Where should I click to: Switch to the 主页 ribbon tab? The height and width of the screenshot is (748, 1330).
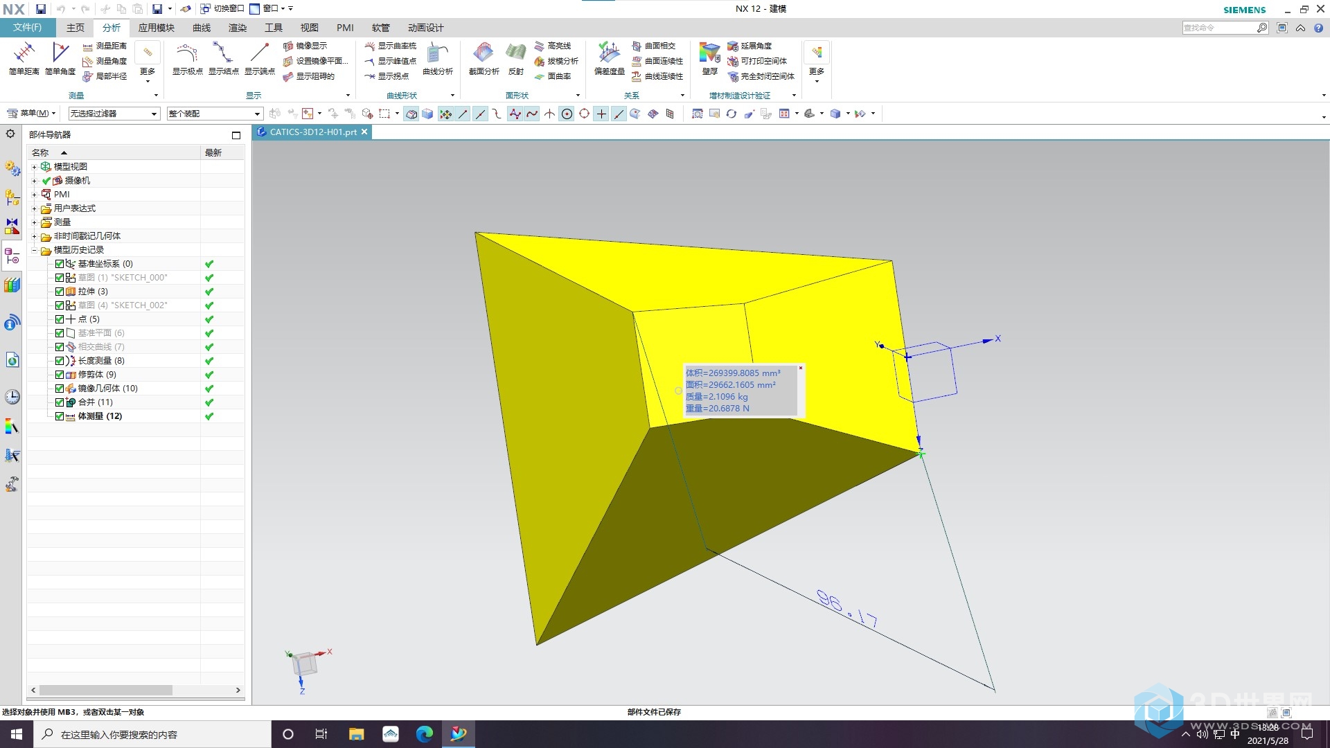click(x=76, y=28)
